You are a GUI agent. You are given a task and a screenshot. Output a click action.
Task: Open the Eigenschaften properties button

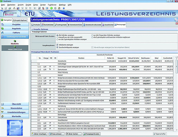[160, 134]
